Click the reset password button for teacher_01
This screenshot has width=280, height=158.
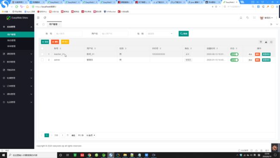pos(266,54)
